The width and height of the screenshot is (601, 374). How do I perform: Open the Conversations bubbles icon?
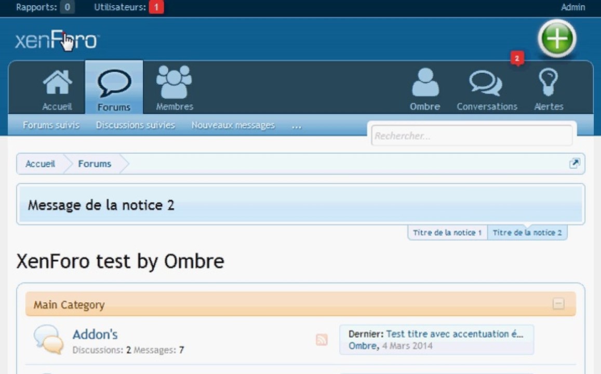coord(486,83)
